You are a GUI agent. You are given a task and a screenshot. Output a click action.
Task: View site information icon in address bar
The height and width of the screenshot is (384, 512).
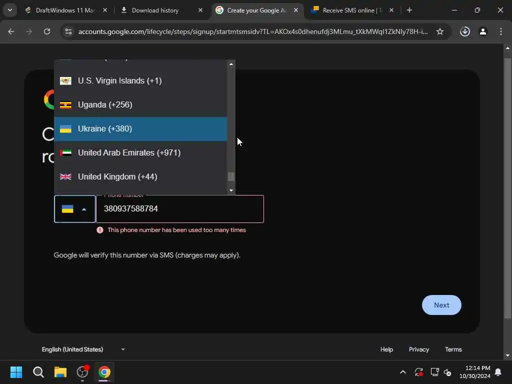pos(68,31)
